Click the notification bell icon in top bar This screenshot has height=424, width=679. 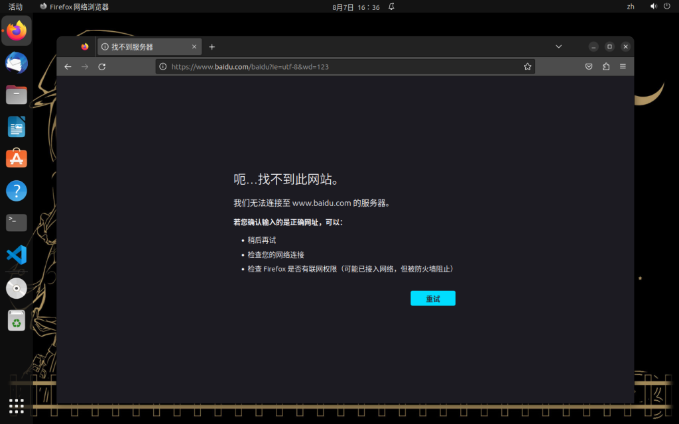click(x=391, y=7)
